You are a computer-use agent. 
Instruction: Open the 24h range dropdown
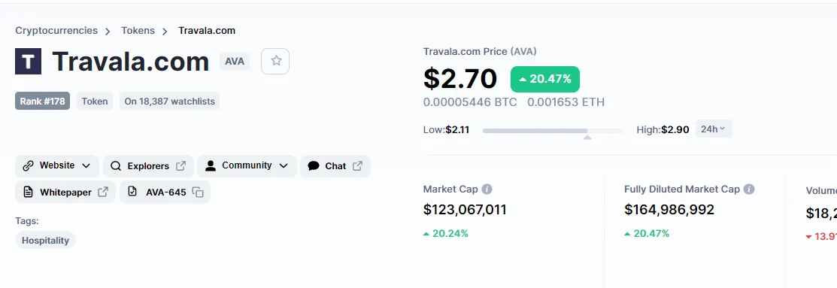pyautogui.click(x=714, y=129)
